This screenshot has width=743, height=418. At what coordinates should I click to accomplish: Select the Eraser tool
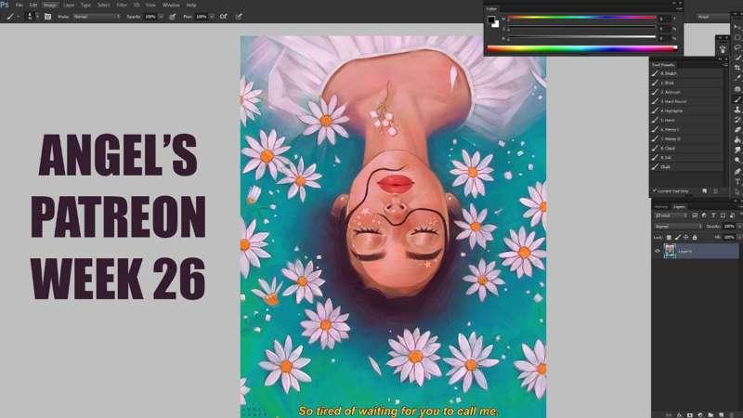(737, 129)
